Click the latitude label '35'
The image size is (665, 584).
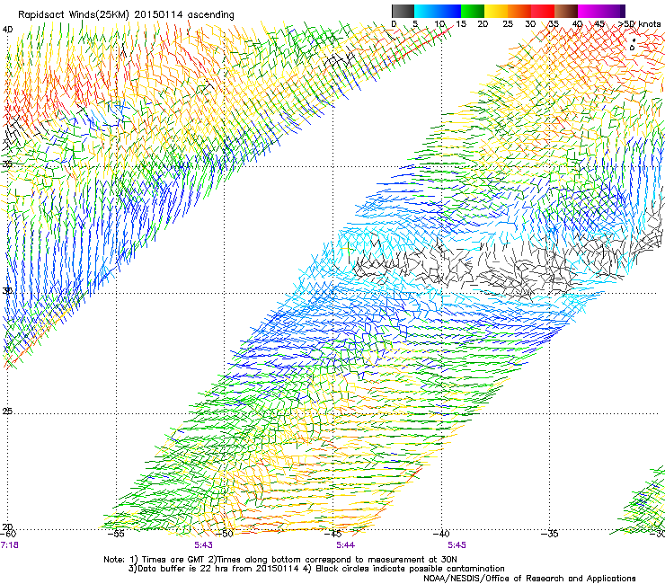coord(7,164)
